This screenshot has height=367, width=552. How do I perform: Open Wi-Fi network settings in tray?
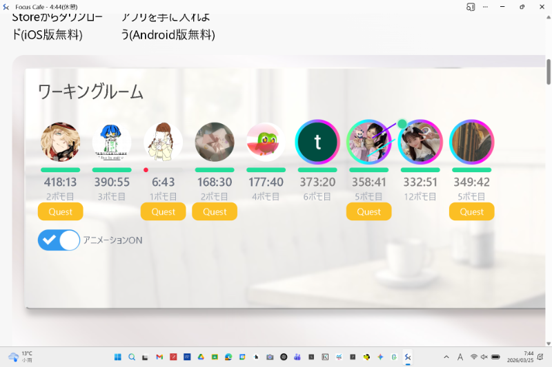[474, 357]
